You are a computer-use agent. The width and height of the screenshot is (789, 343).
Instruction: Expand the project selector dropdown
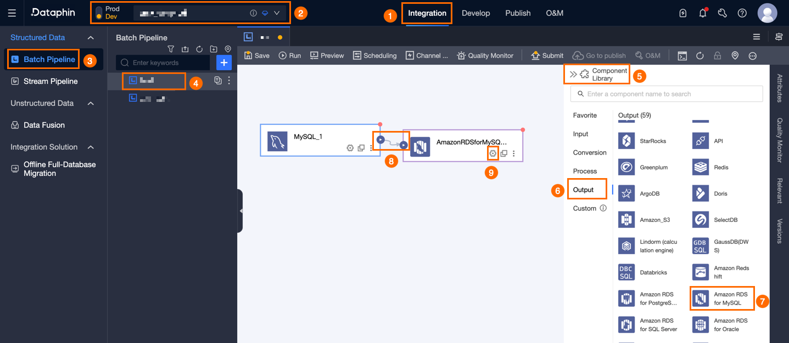pos(276,13)
